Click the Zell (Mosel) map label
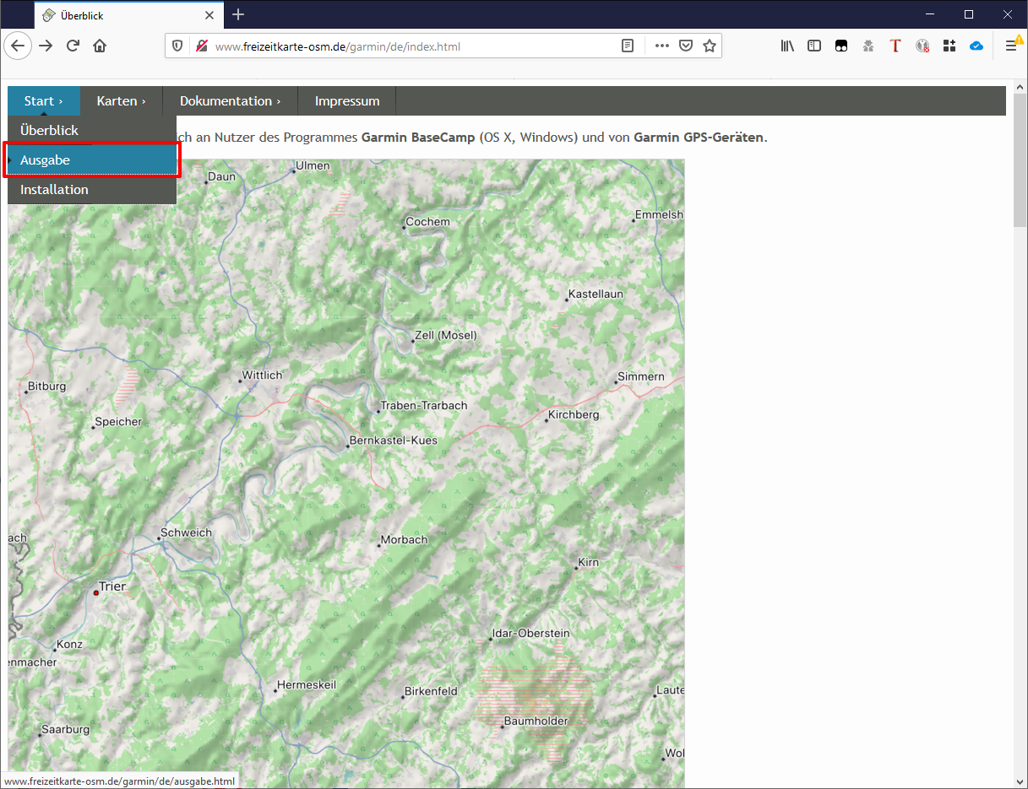Screen dimensions: 1028x789 click(445, 336)
